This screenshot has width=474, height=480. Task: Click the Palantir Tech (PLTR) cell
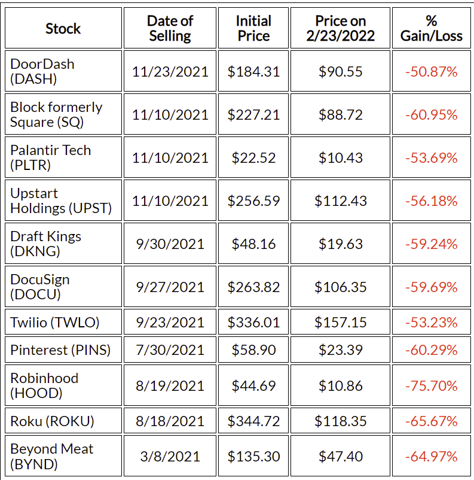(x=63, y=157)
